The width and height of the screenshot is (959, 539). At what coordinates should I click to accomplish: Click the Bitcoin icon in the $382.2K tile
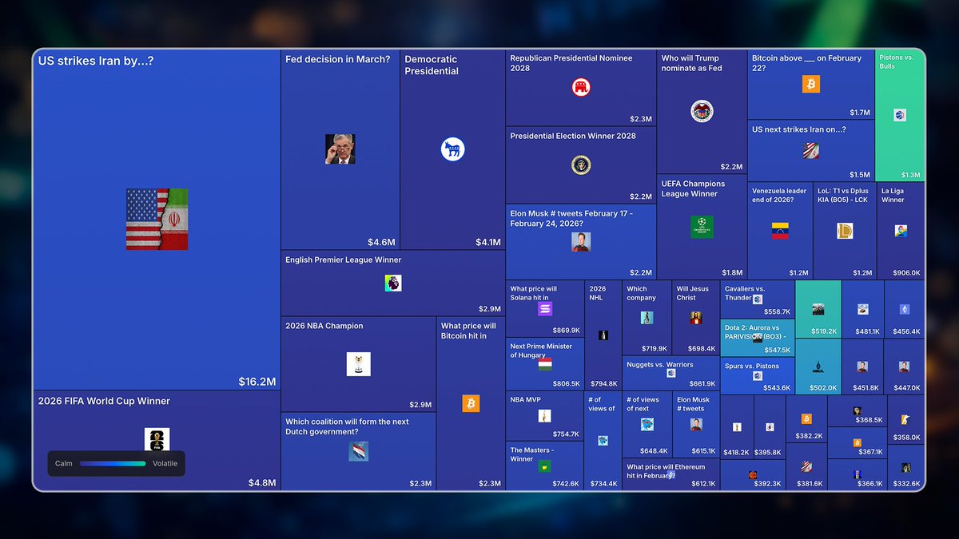point(806,418)
